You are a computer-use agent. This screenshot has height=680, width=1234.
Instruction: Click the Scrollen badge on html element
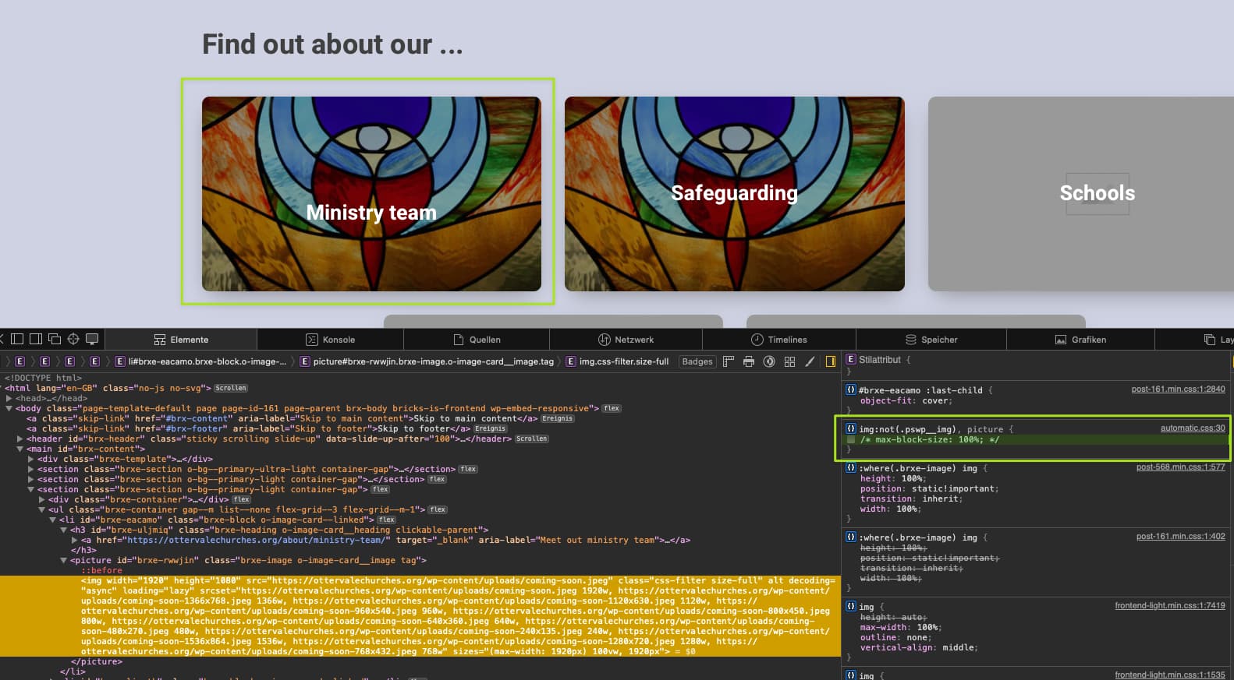click(231, 388)
